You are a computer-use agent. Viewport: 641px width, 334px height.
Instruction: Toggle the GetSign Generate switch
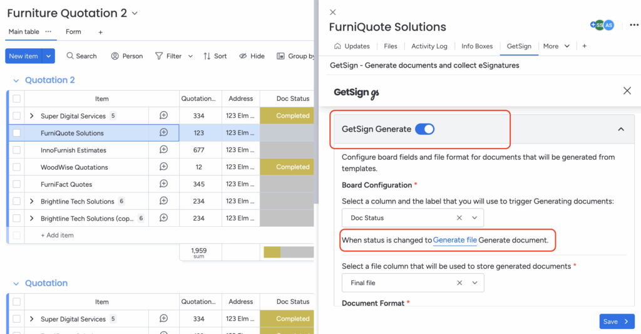click(x=425, y=129)
